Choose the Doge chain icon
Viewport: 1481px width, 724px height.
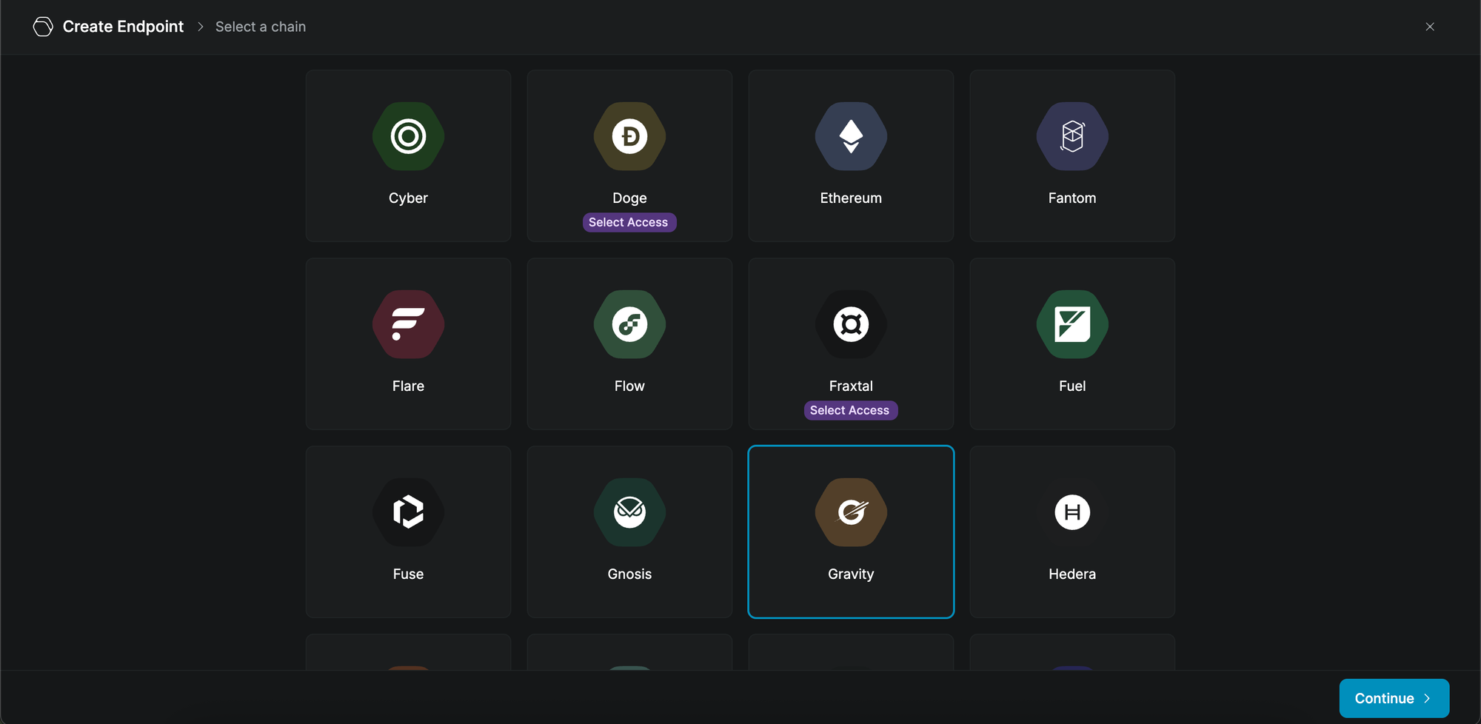(x=629, y=136)
